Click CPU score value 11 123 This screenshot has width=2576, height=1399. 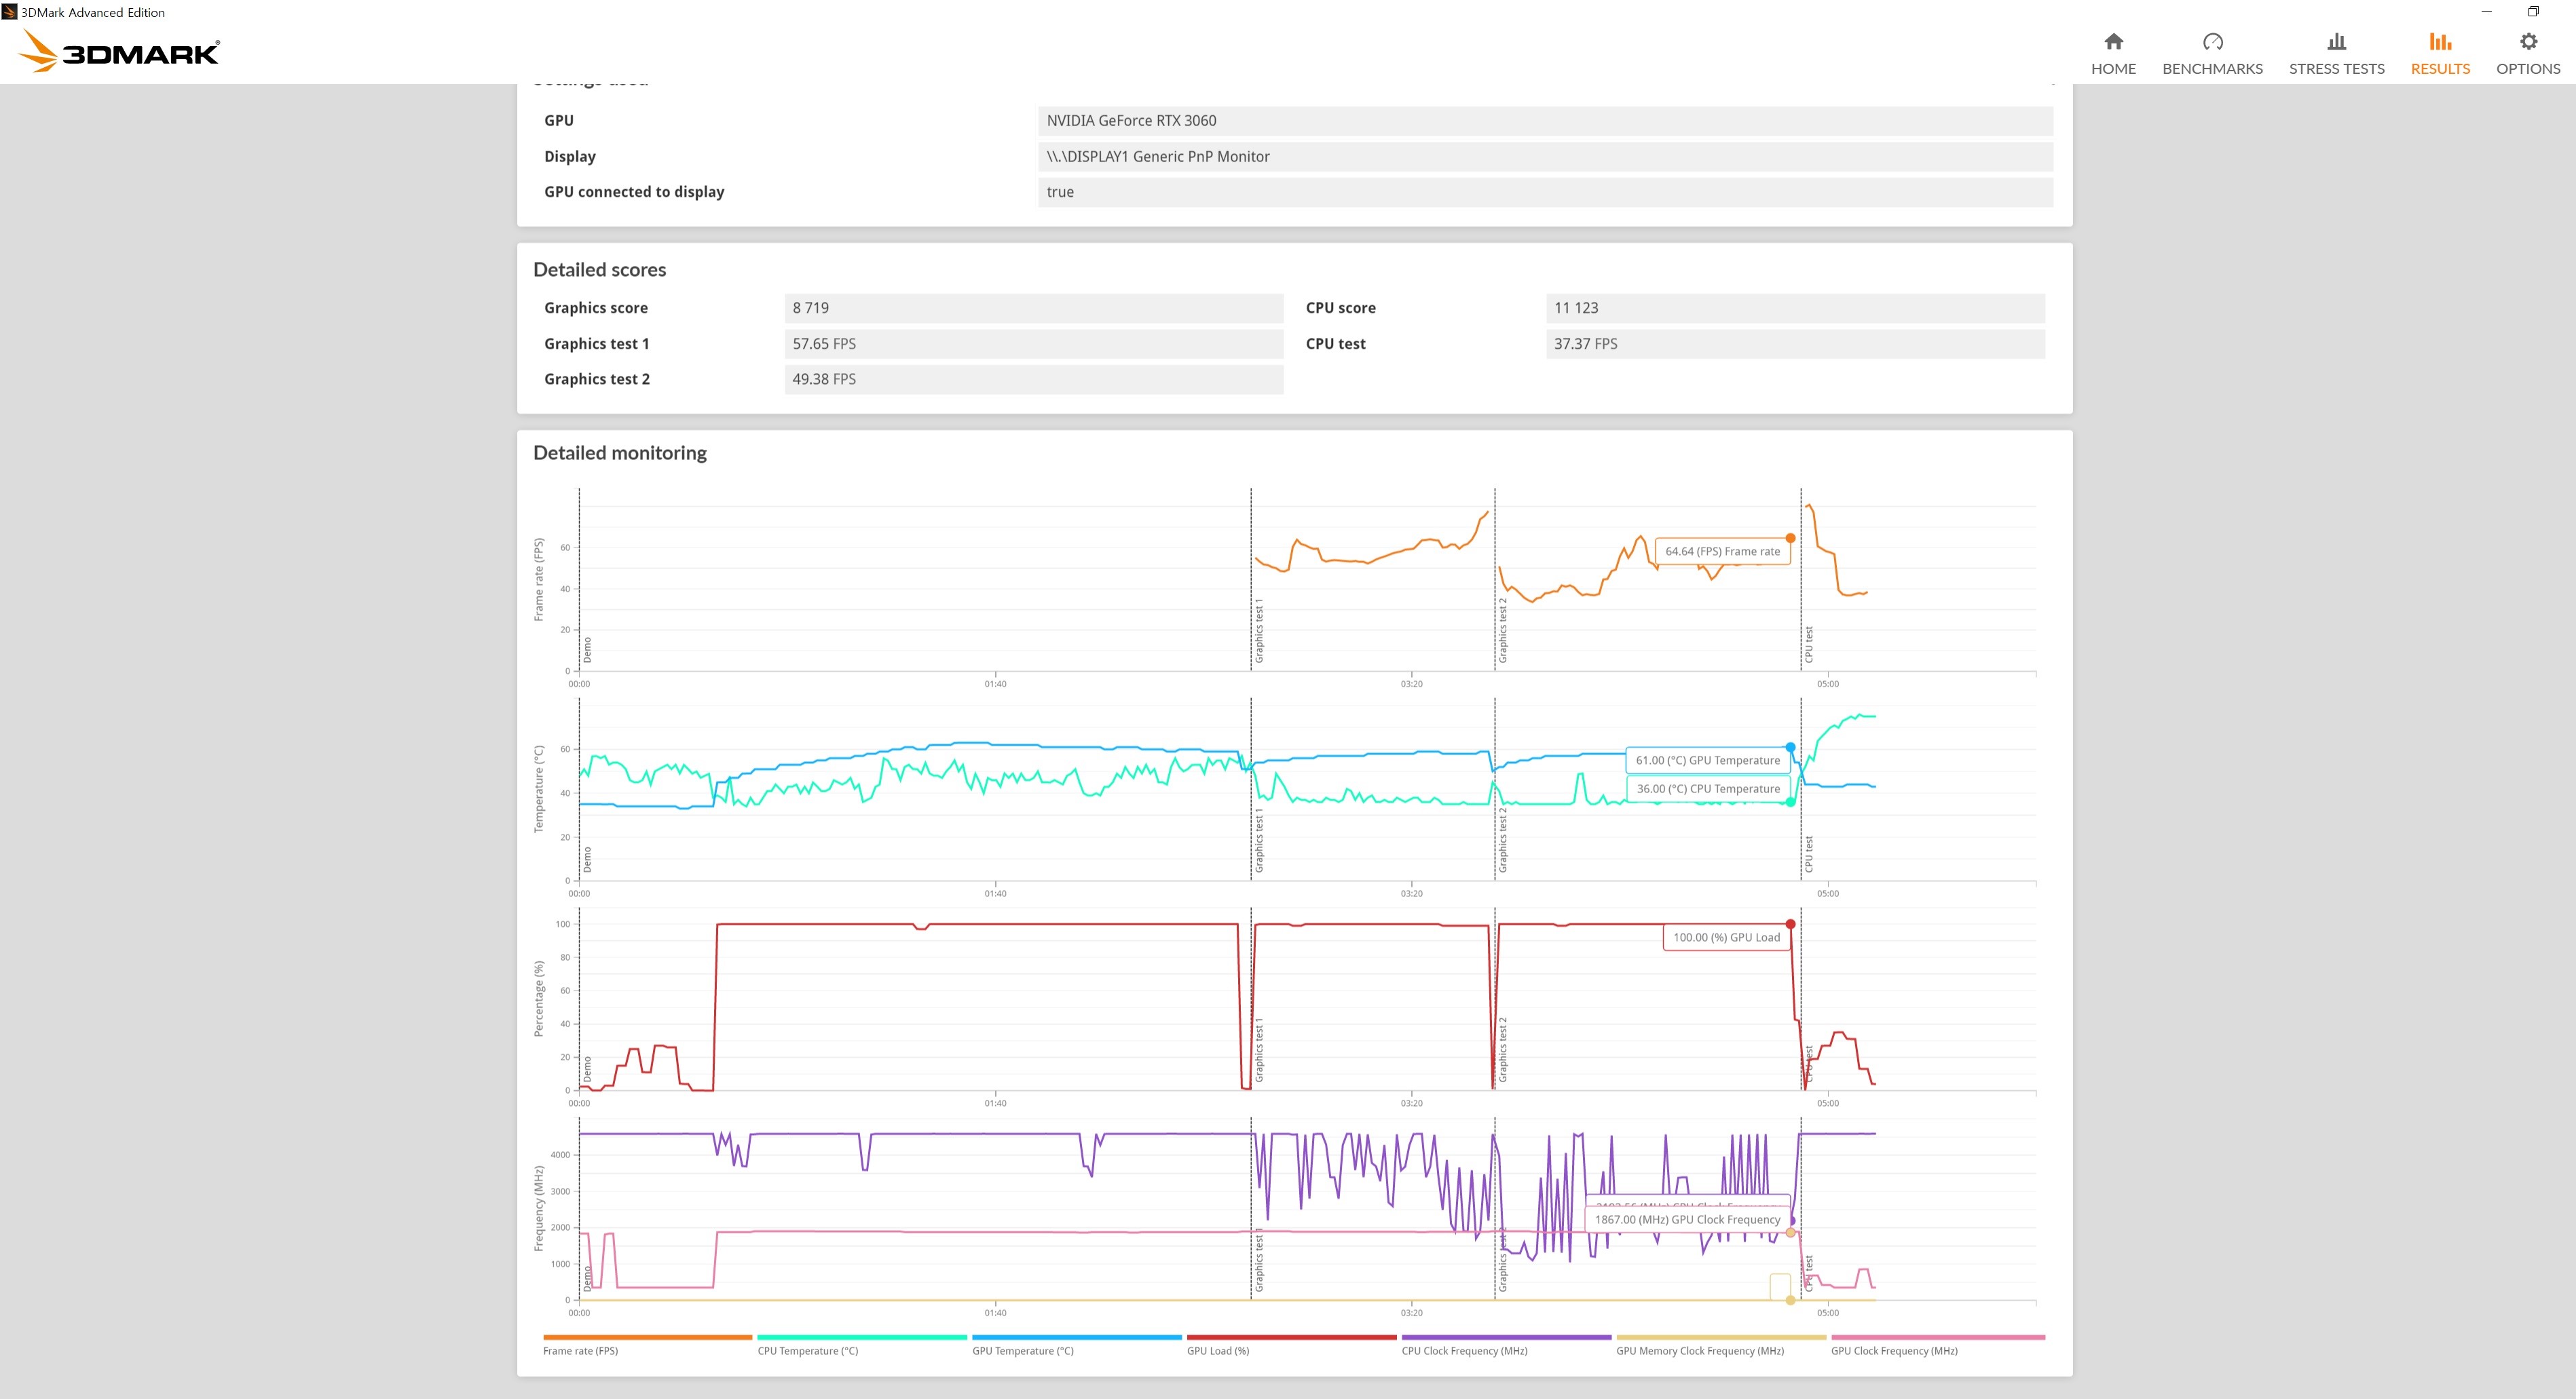[1795, 308]
